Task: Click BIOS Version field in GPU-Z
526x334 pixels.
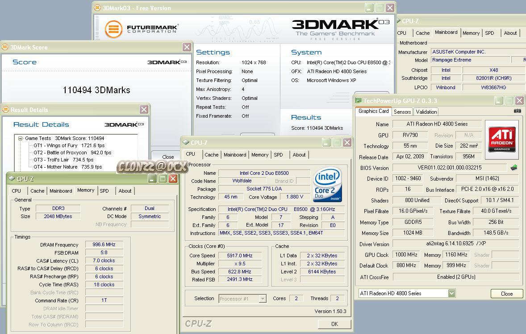Action: point(450,168)
